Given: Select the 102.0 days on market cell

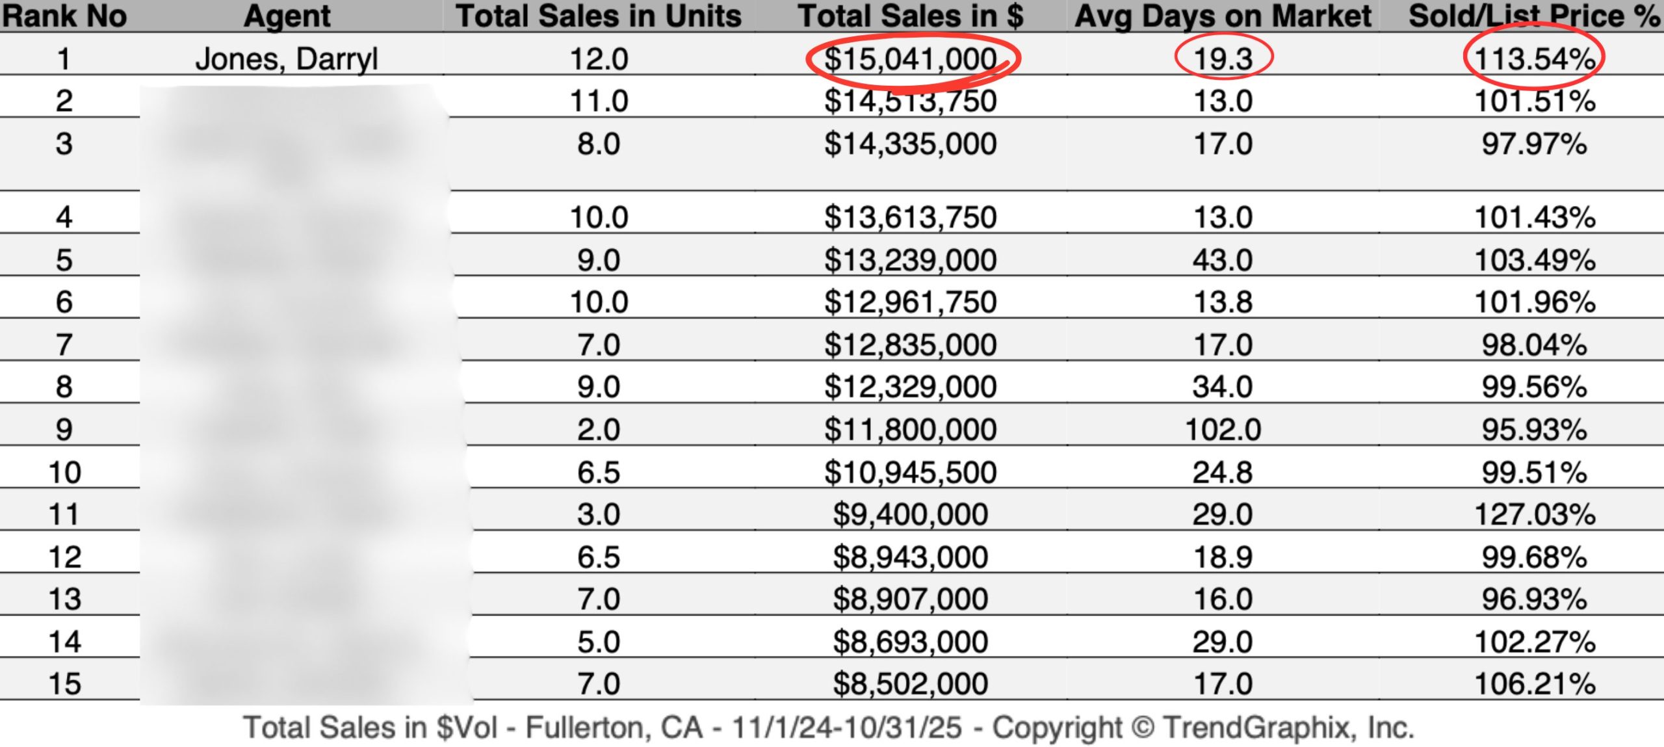Looking at the screenshot, I should (1223, 430).
